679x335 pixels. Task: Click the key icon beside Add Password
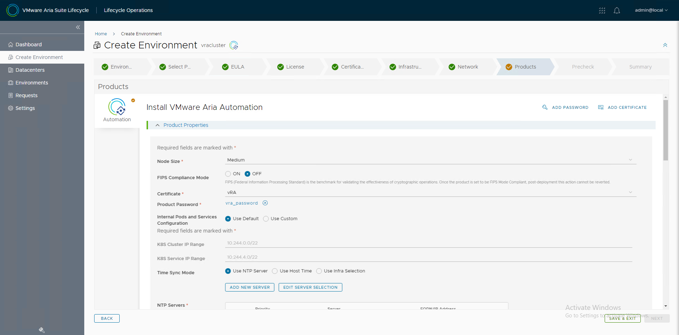point(545,107)
